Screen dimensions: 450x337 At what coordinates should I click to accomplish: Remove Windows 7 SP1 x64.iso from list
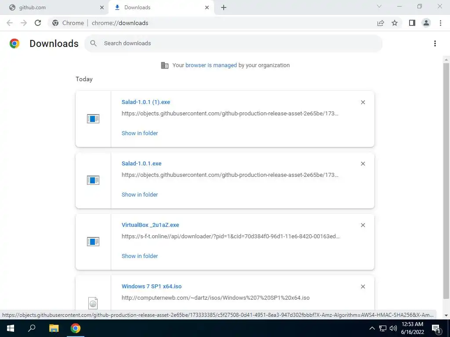363,287
